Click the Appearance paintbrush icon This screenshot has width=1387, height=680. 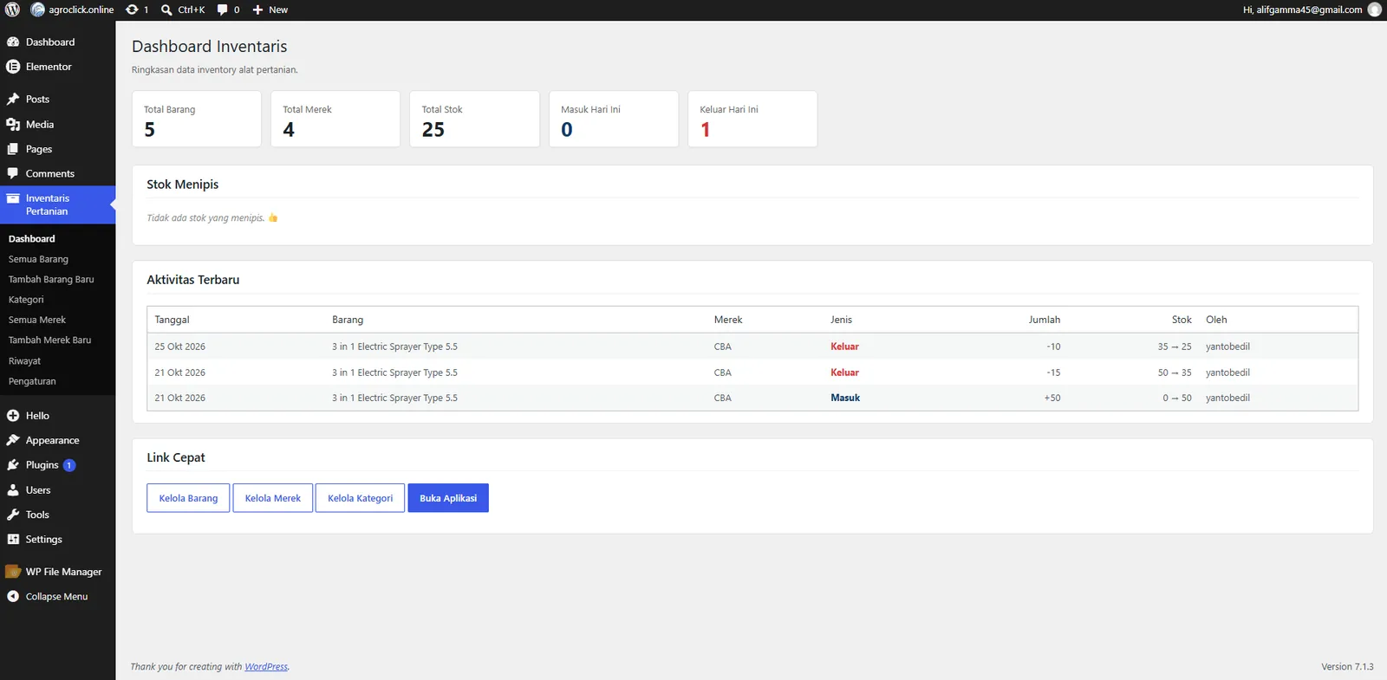(13, 440)
